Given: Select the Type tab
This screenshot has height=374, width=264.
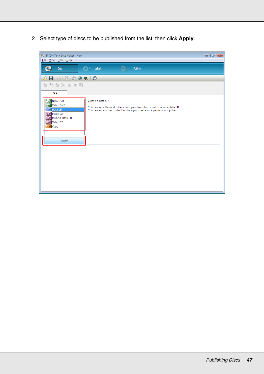Looking at the screenshot, I should coord(54,93).
